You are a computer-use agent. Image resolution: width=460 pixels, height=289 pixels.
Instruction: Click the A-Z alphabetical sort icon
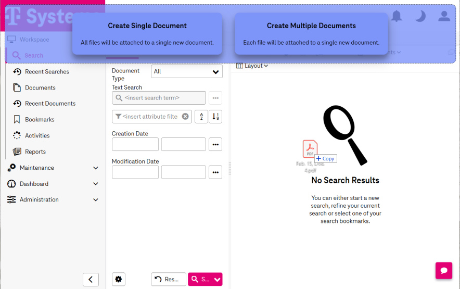201,117
